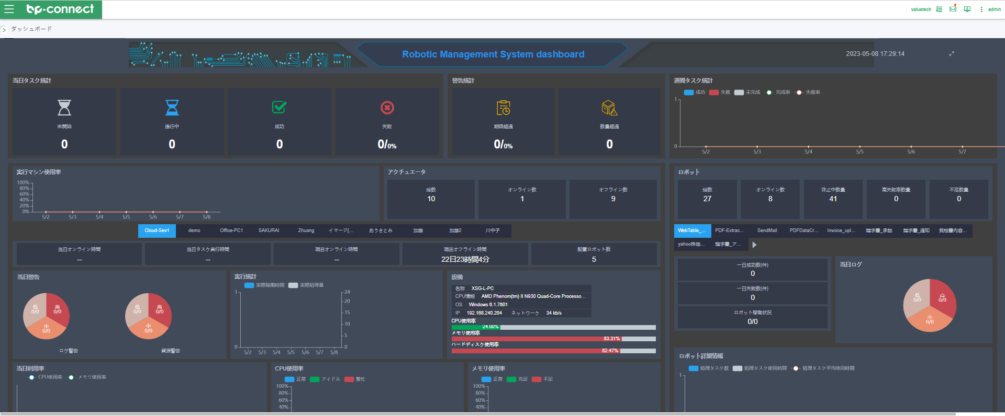
Task: Open the mail notifications icon
Action: coord(953,9)
